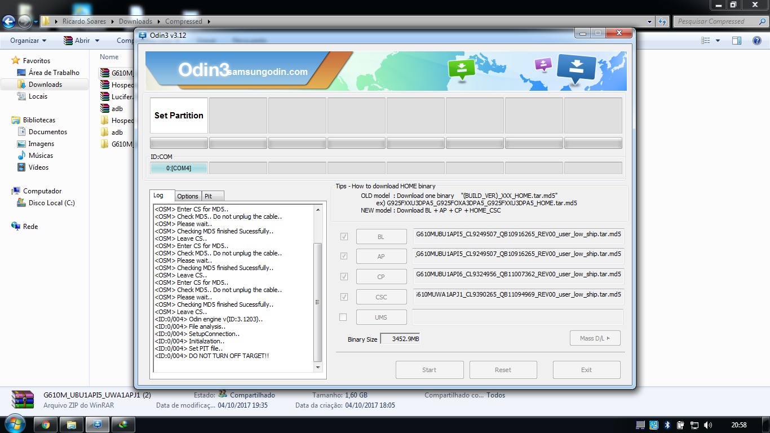Click the CP file button
This screenshot has height=433, width=770.
(381, 277)
